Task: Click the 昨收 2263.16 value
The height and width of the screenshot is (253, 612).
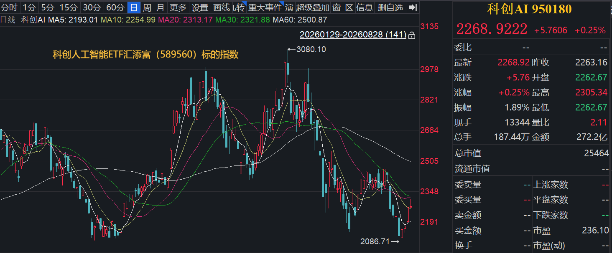Action: pos(591,63)
